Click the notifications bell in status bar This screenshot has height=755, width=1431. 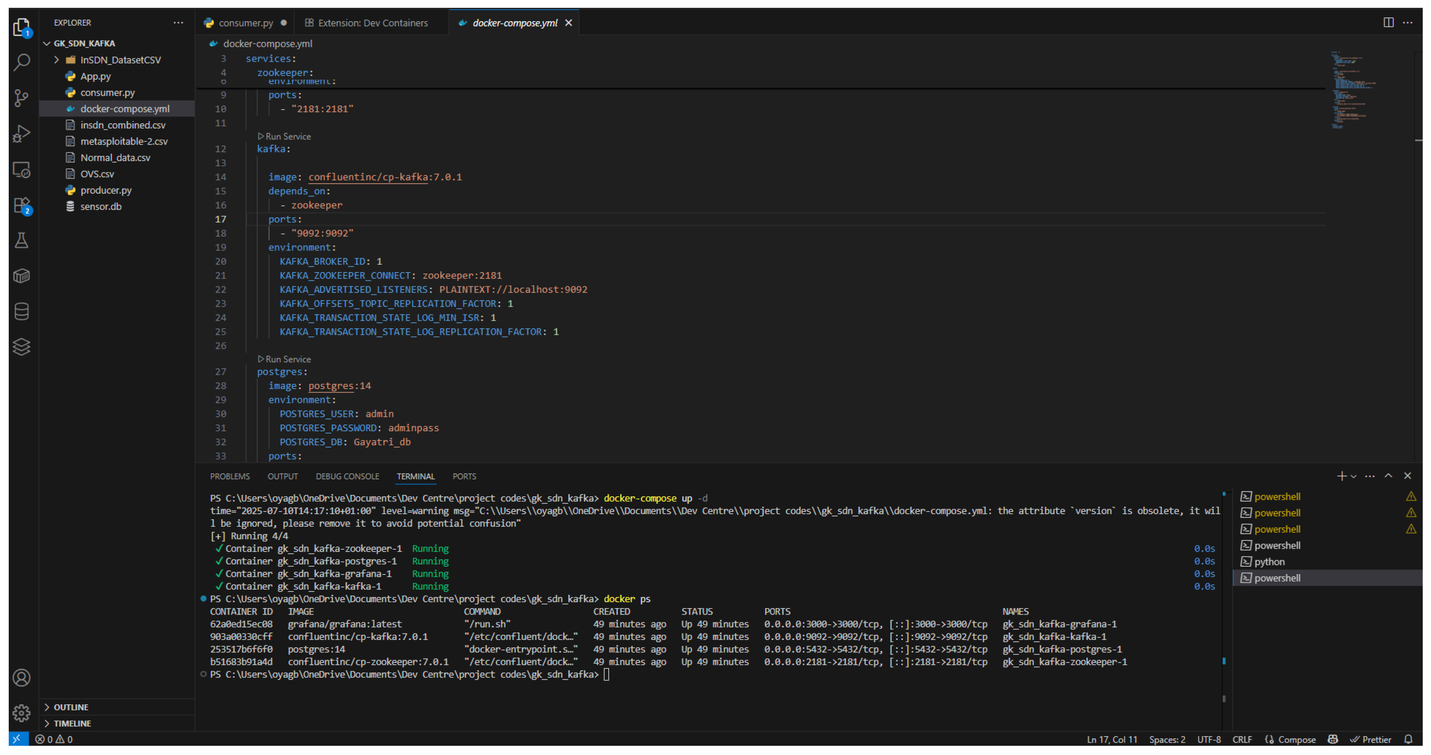pos(1408,739)
